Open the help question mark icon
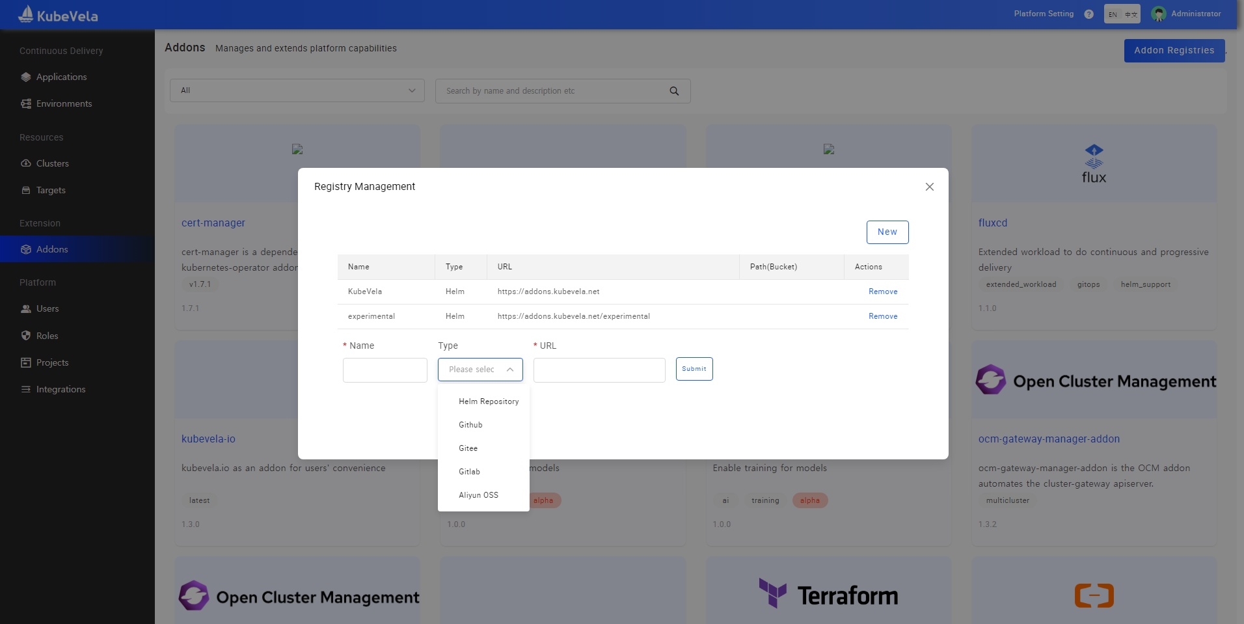The image size is (1244, 624). tap(1088, 14)
